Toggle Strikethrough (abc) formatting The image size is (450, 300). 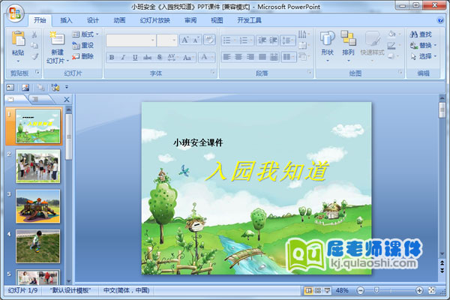(147, 58)
